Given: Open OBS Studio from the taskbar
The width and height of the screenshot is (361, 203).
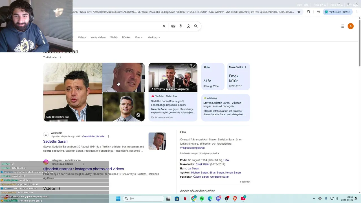Looking at the screenshot, I should tap(226, 198).
